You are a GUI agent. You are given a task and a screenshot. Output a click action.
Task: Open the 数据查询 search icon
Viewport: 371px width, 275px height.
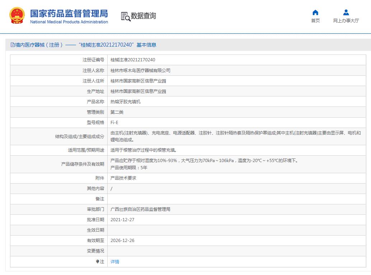[x=126, y=16]
